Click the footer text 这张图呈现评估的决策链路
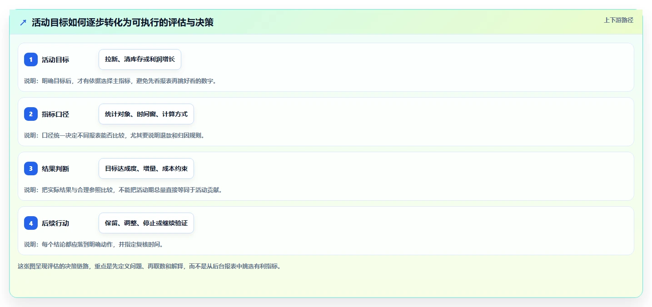Screen dimensions: 652x307 pos(149,266)
